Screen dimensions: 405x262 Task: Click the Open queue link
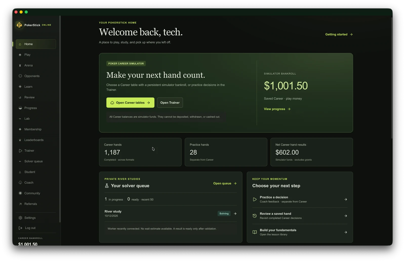pos(225,183)
